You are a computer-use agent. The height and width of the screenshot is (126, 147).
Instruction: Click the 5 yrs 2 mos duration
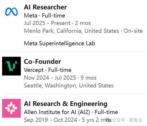coord(97,120)
